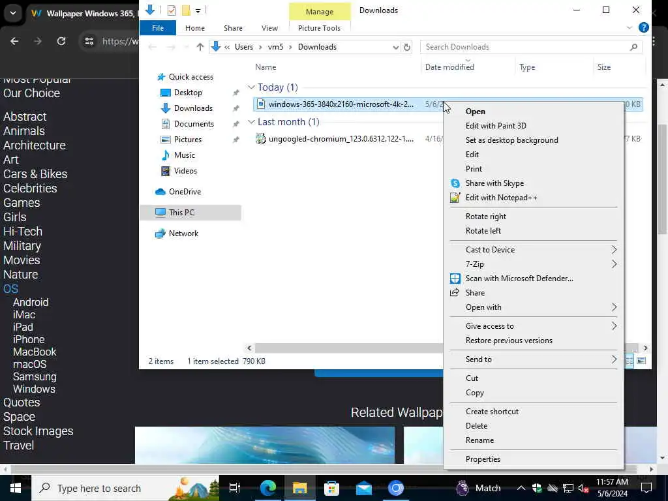This screenshot has height=501, width=668.
Task: Open Mail app from taskbar
Action: pos(364,488)
